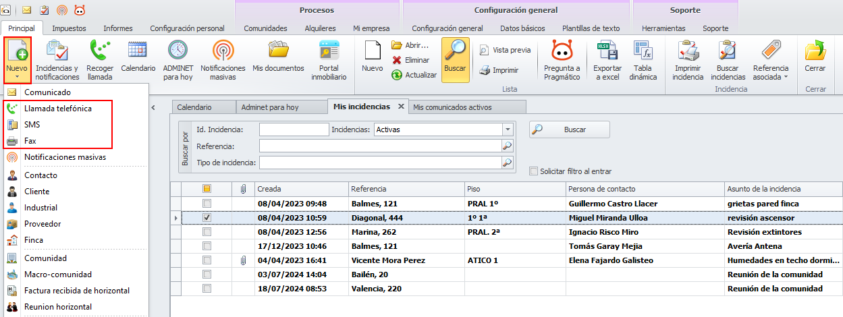
Task: Open the Tabla dinámica tool
Action: point(643,52)
